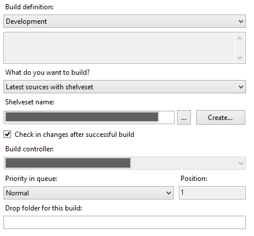Click the chevron arrow of the Development combo box
Viewport: 254px width, 236px height.
point(241,21)
